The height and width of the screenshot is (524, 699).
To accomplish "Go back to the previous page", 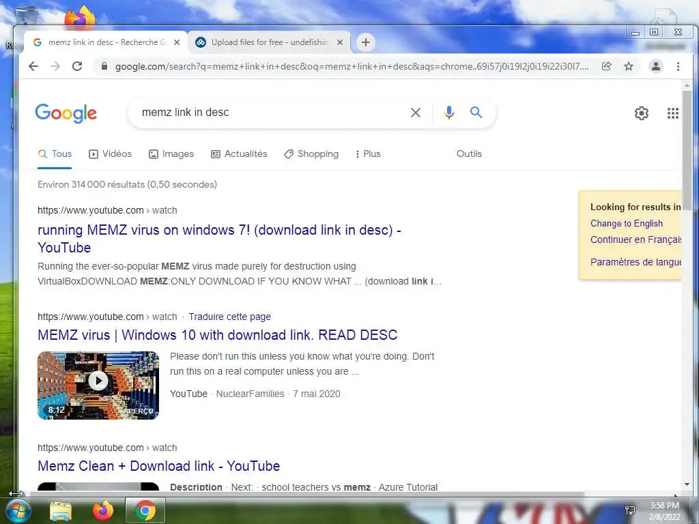I will (33, 66).
